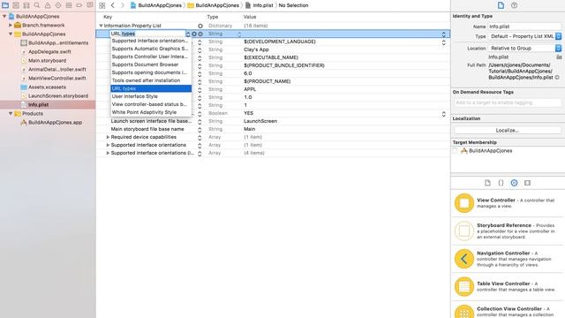The image size is (565, 318).
Task: Collapse the BuildAnAppCjones group folder
Action: tap(11, 34)
